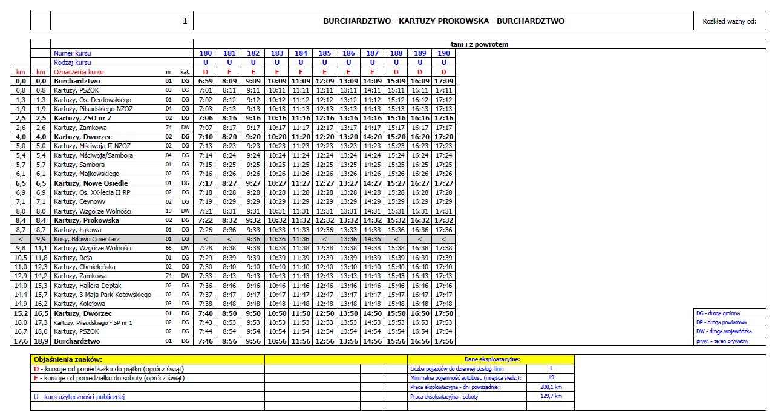
Task: Select course number 183
Action: click(x=277, y=53)
